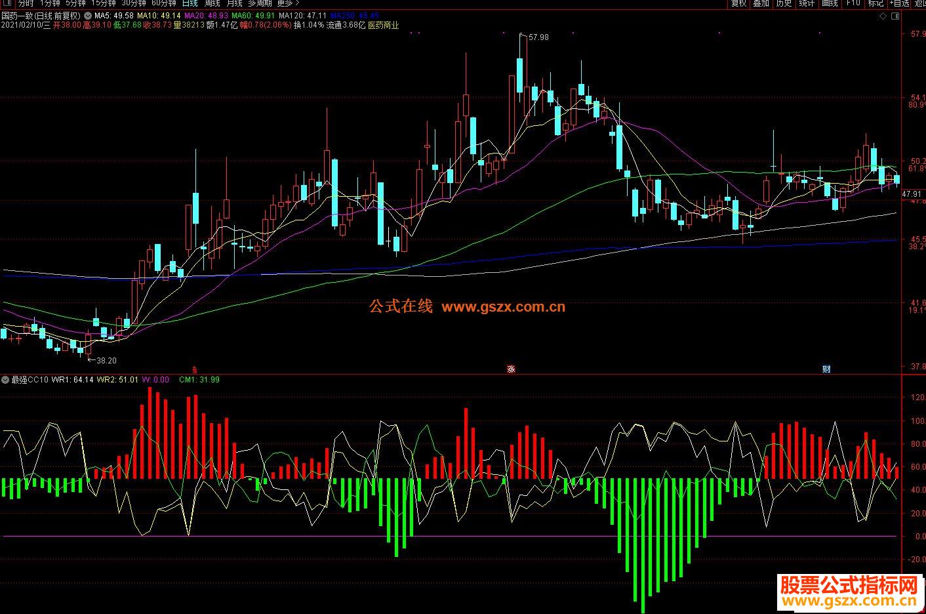The image size is (926, 614).
Task: Select the 30分钟 period tab
Action: coord(134,3)
